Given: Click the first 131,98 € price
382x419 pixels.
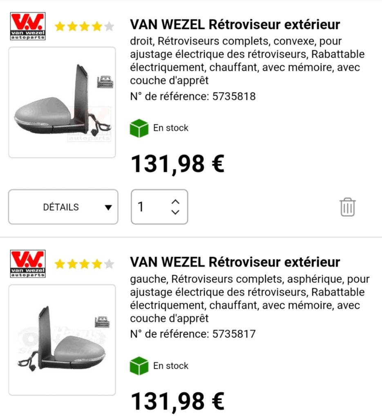Looking at the screenshot, I should [177, 164].
